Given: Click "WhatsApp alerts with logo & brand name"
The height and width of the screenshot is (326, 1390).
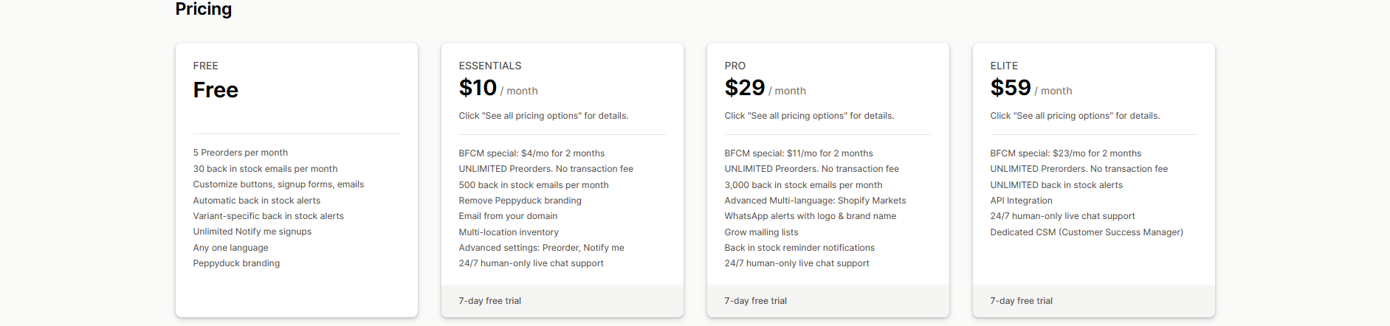Looking at the screenshot, I should point(811,216).
